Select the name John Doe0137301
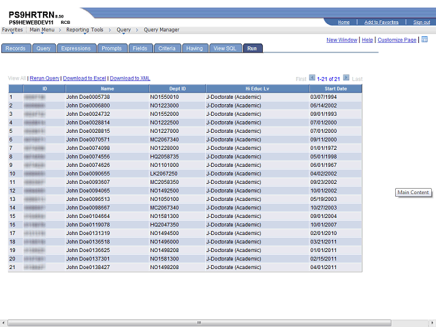 pos(88,259)
